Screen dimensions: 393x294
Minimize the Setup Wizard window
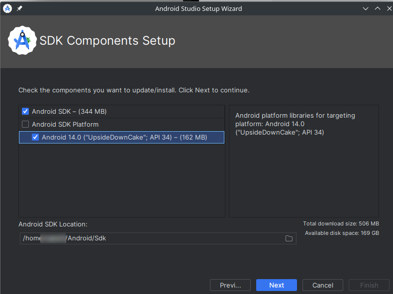point(365,8)
